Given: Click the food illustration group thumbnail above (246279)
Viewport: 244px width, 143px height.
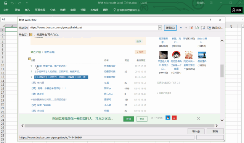Looking at the screenshot, I should tap(189, 55).
